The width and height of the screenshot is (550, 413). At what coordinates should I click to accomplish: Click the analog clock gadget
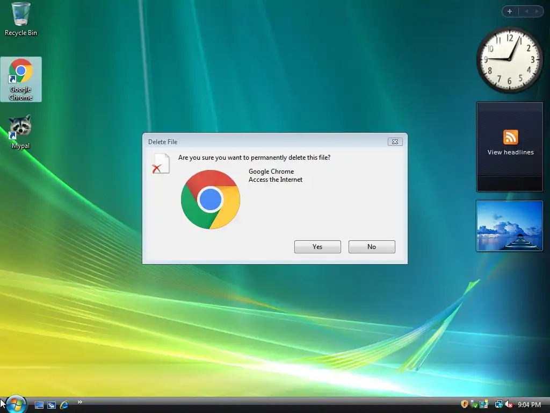pos(509,60)
